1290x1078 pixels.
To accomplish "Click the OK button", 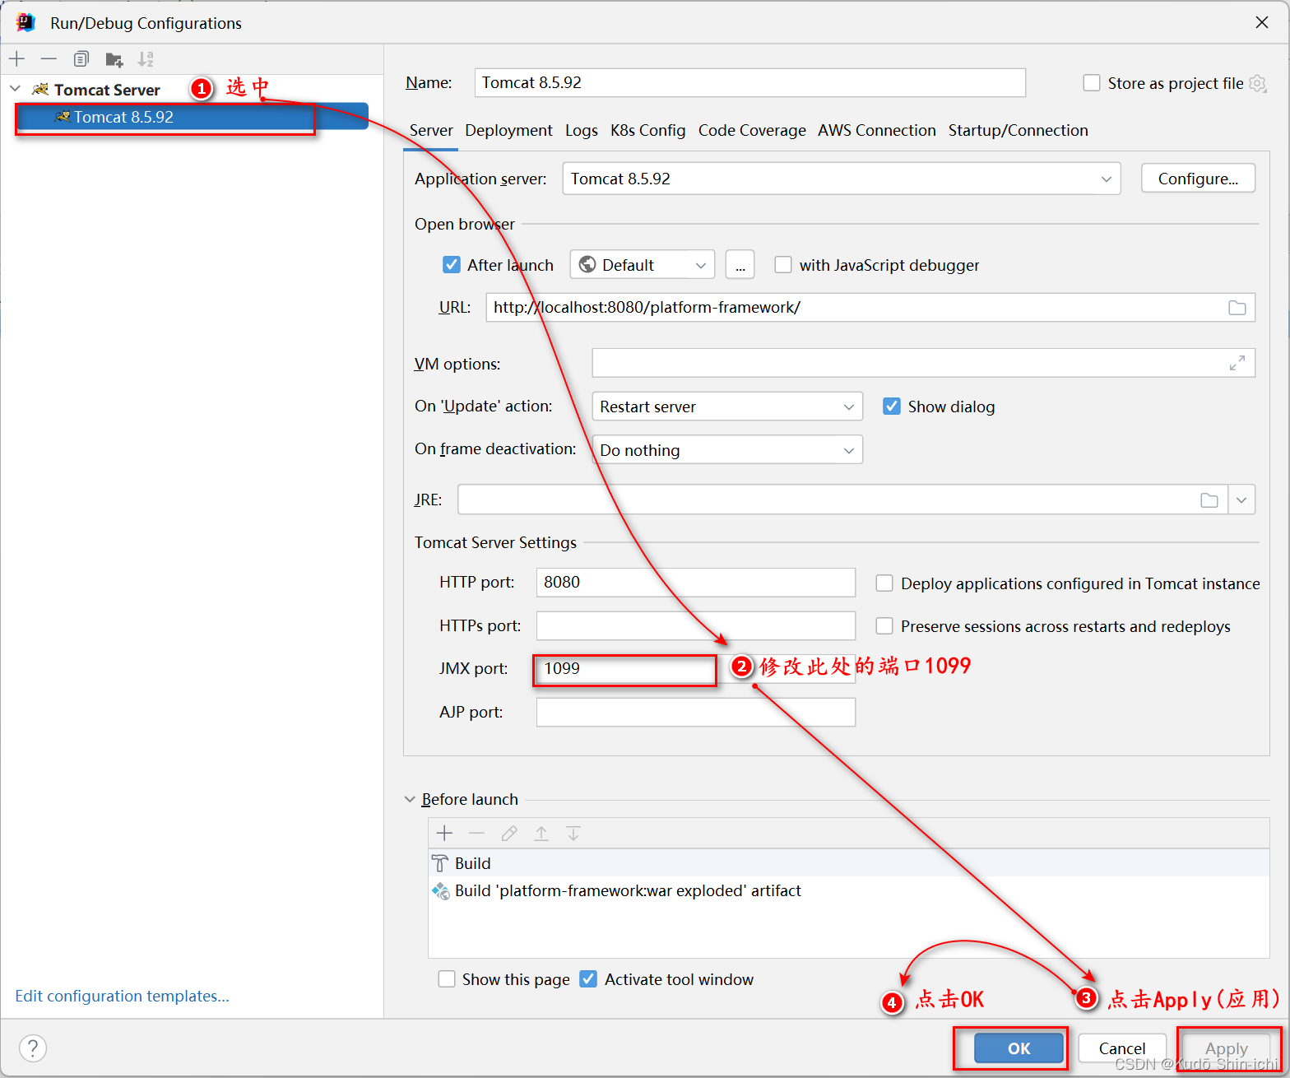I will (1019, 1048).
